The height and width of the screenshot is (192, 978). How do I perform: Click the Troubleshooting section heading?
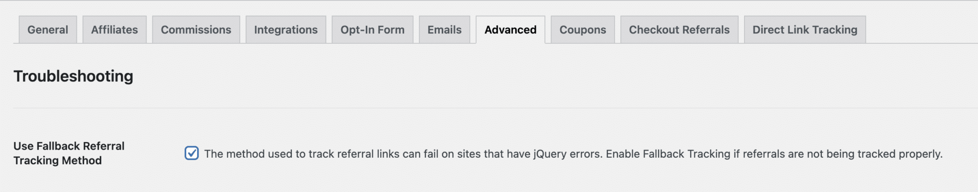[x=73, y=76]
